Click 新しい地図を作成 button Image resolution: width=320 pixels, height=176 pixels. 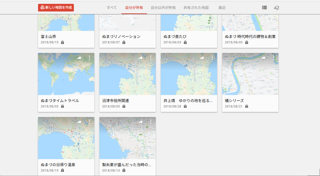(56, 8)
